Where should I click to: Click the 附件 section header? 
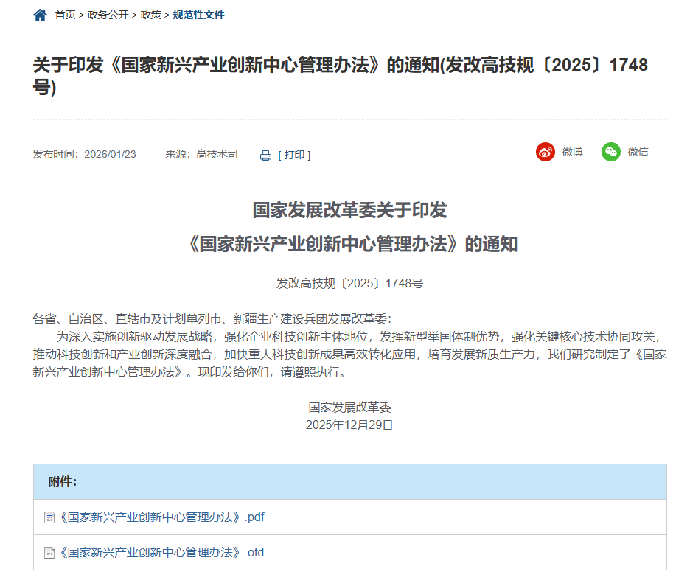coord(63,482)
